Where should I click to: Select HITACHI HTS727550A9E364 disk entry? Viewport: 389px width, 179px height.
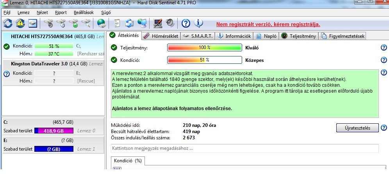click(x=53, y=45)
